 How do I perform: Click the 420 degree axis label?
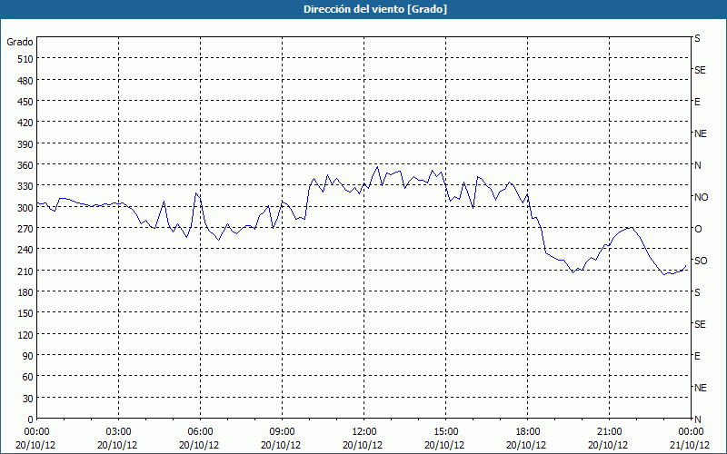(25, 123)
